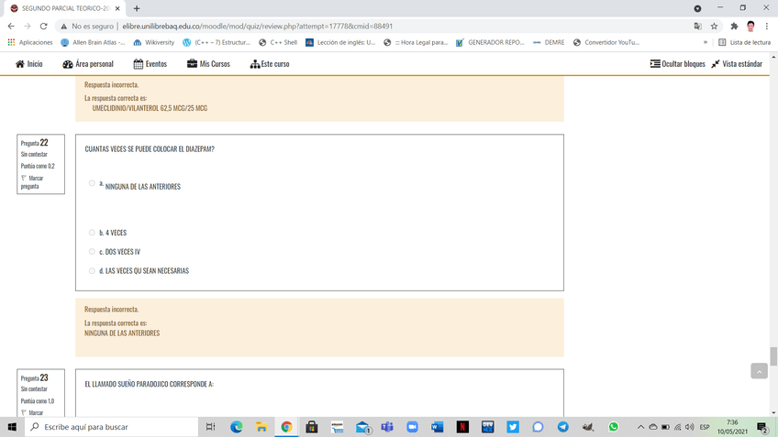Image resolution: width=778 pixels, height=437 pixels.
Task: Open a new browser tab
Action: (x=137, y=8)
